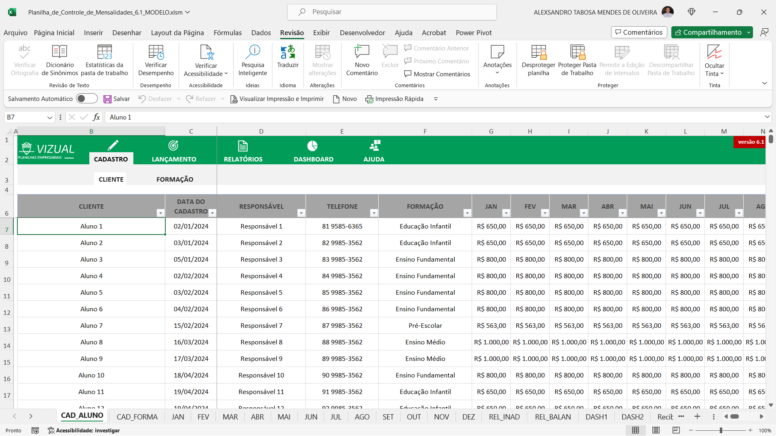The image size is (776, 436).
Task: Expand the Name Box dropdown arrow
Action: 50,117
